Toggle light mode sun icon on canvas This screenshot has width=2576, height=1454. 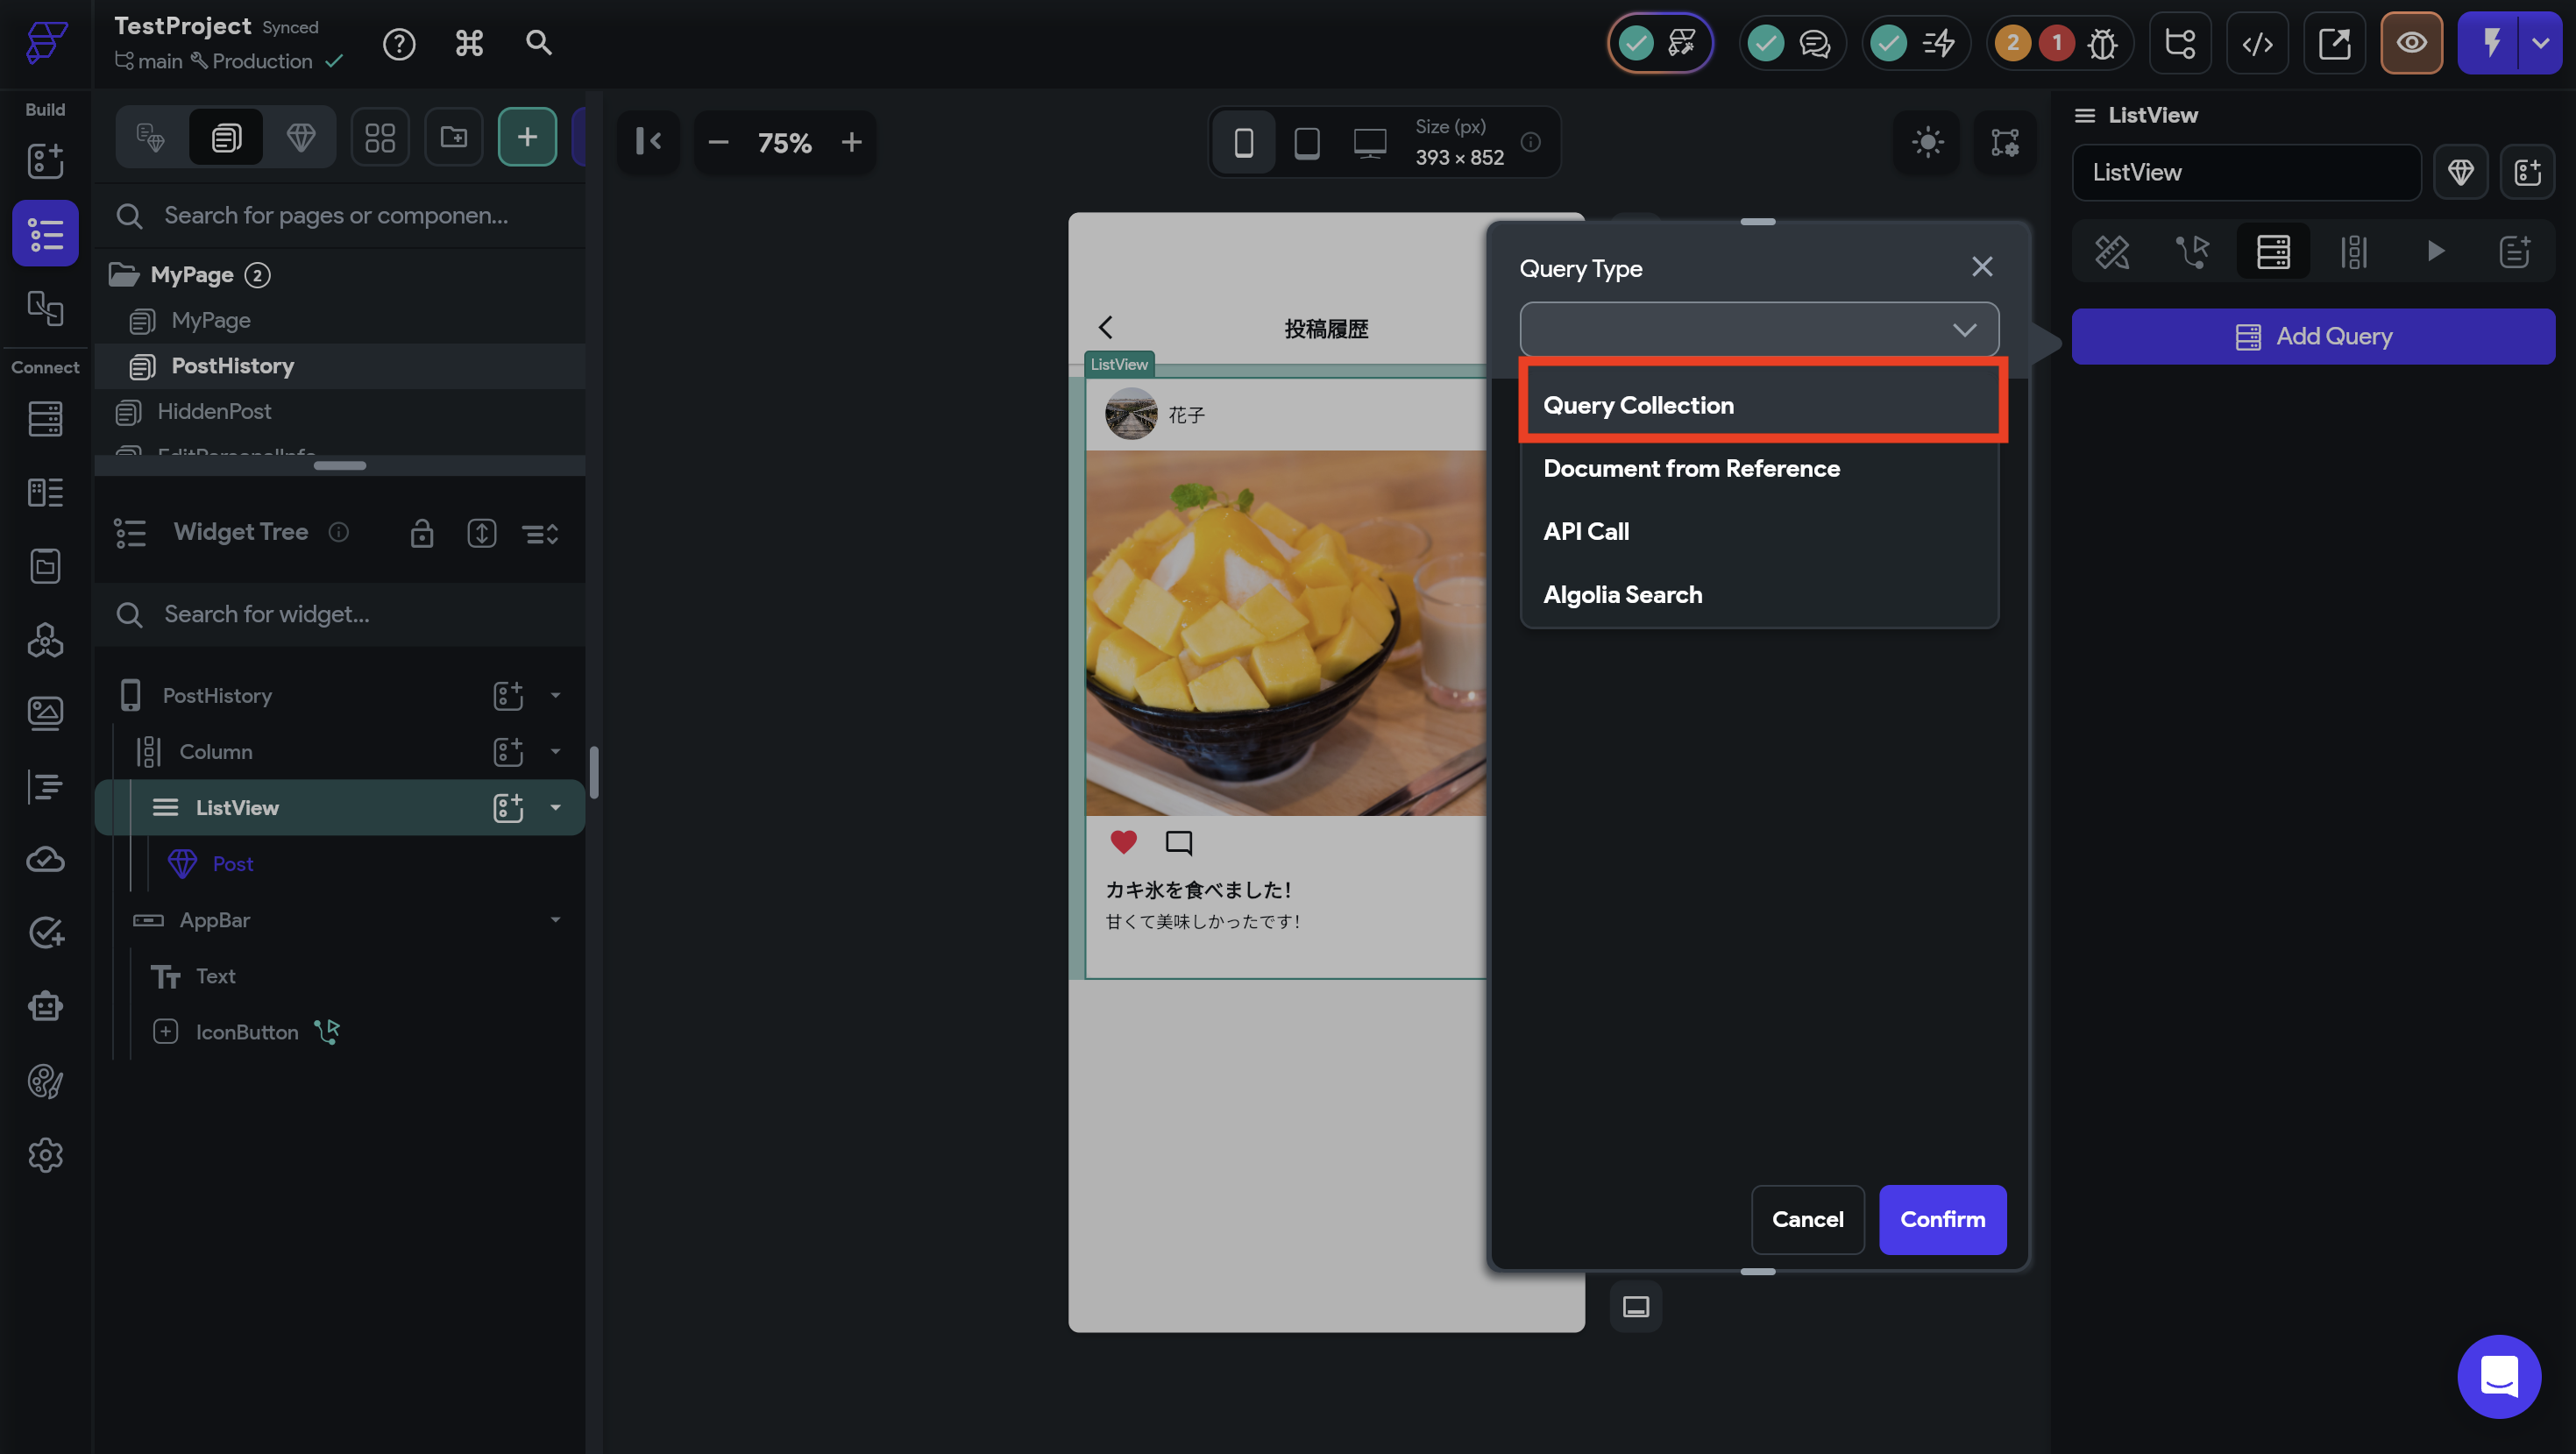pyautogui.click(x=1927, y=142)
